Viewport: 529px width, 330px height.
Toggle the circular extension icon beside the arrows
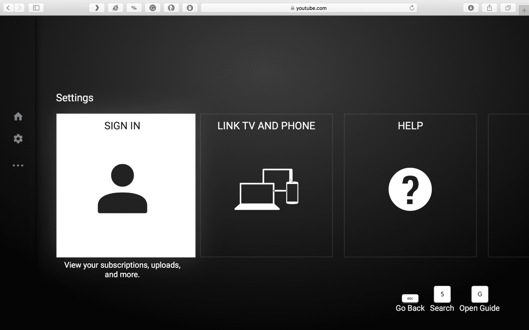pos(153,8)
